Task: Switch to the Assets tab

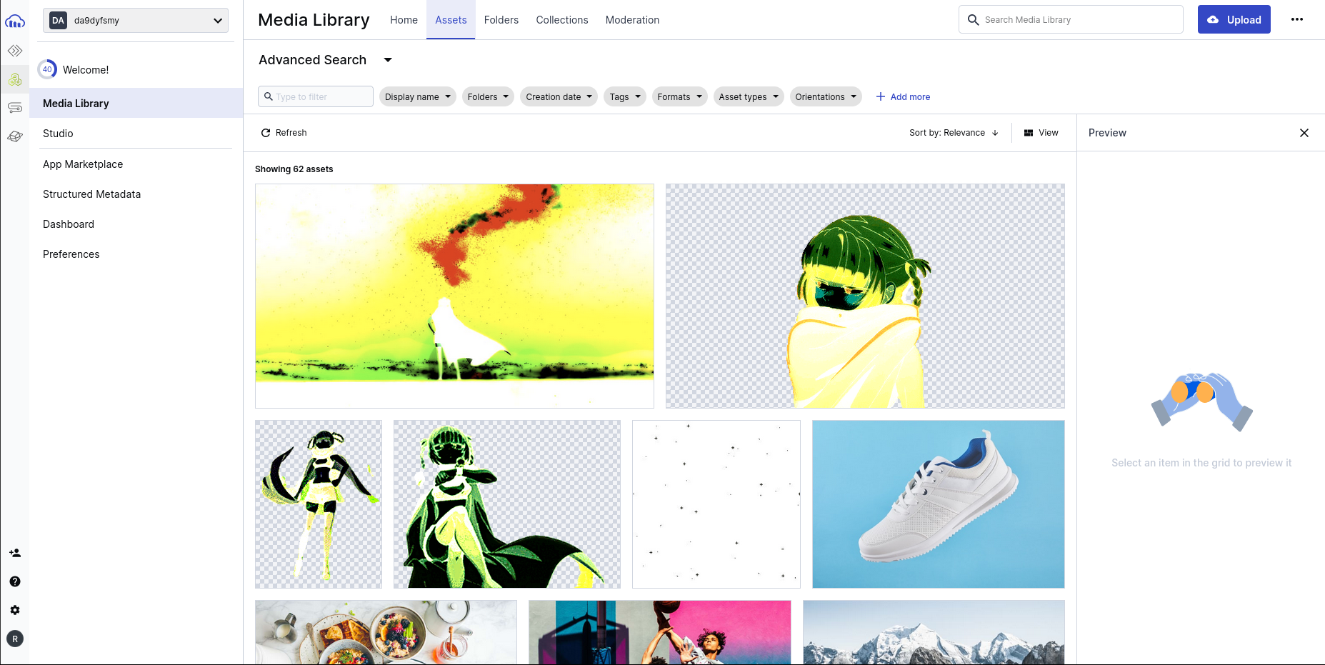Action: point(451,20)
